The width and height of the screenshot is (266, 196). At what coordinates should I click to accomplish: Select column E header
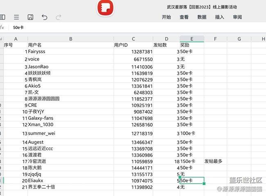click(192, 39)
